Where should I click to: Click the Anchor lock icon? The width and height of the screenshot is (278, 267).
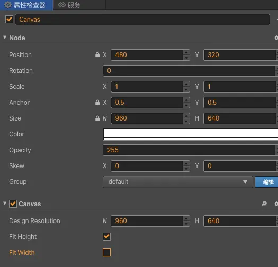97,102
